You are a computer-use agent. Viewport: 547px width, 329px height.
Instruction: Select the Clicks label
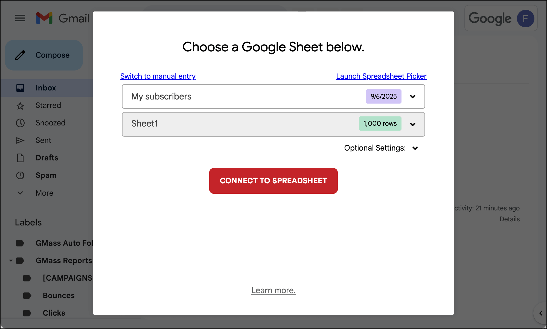pos(54,313)
